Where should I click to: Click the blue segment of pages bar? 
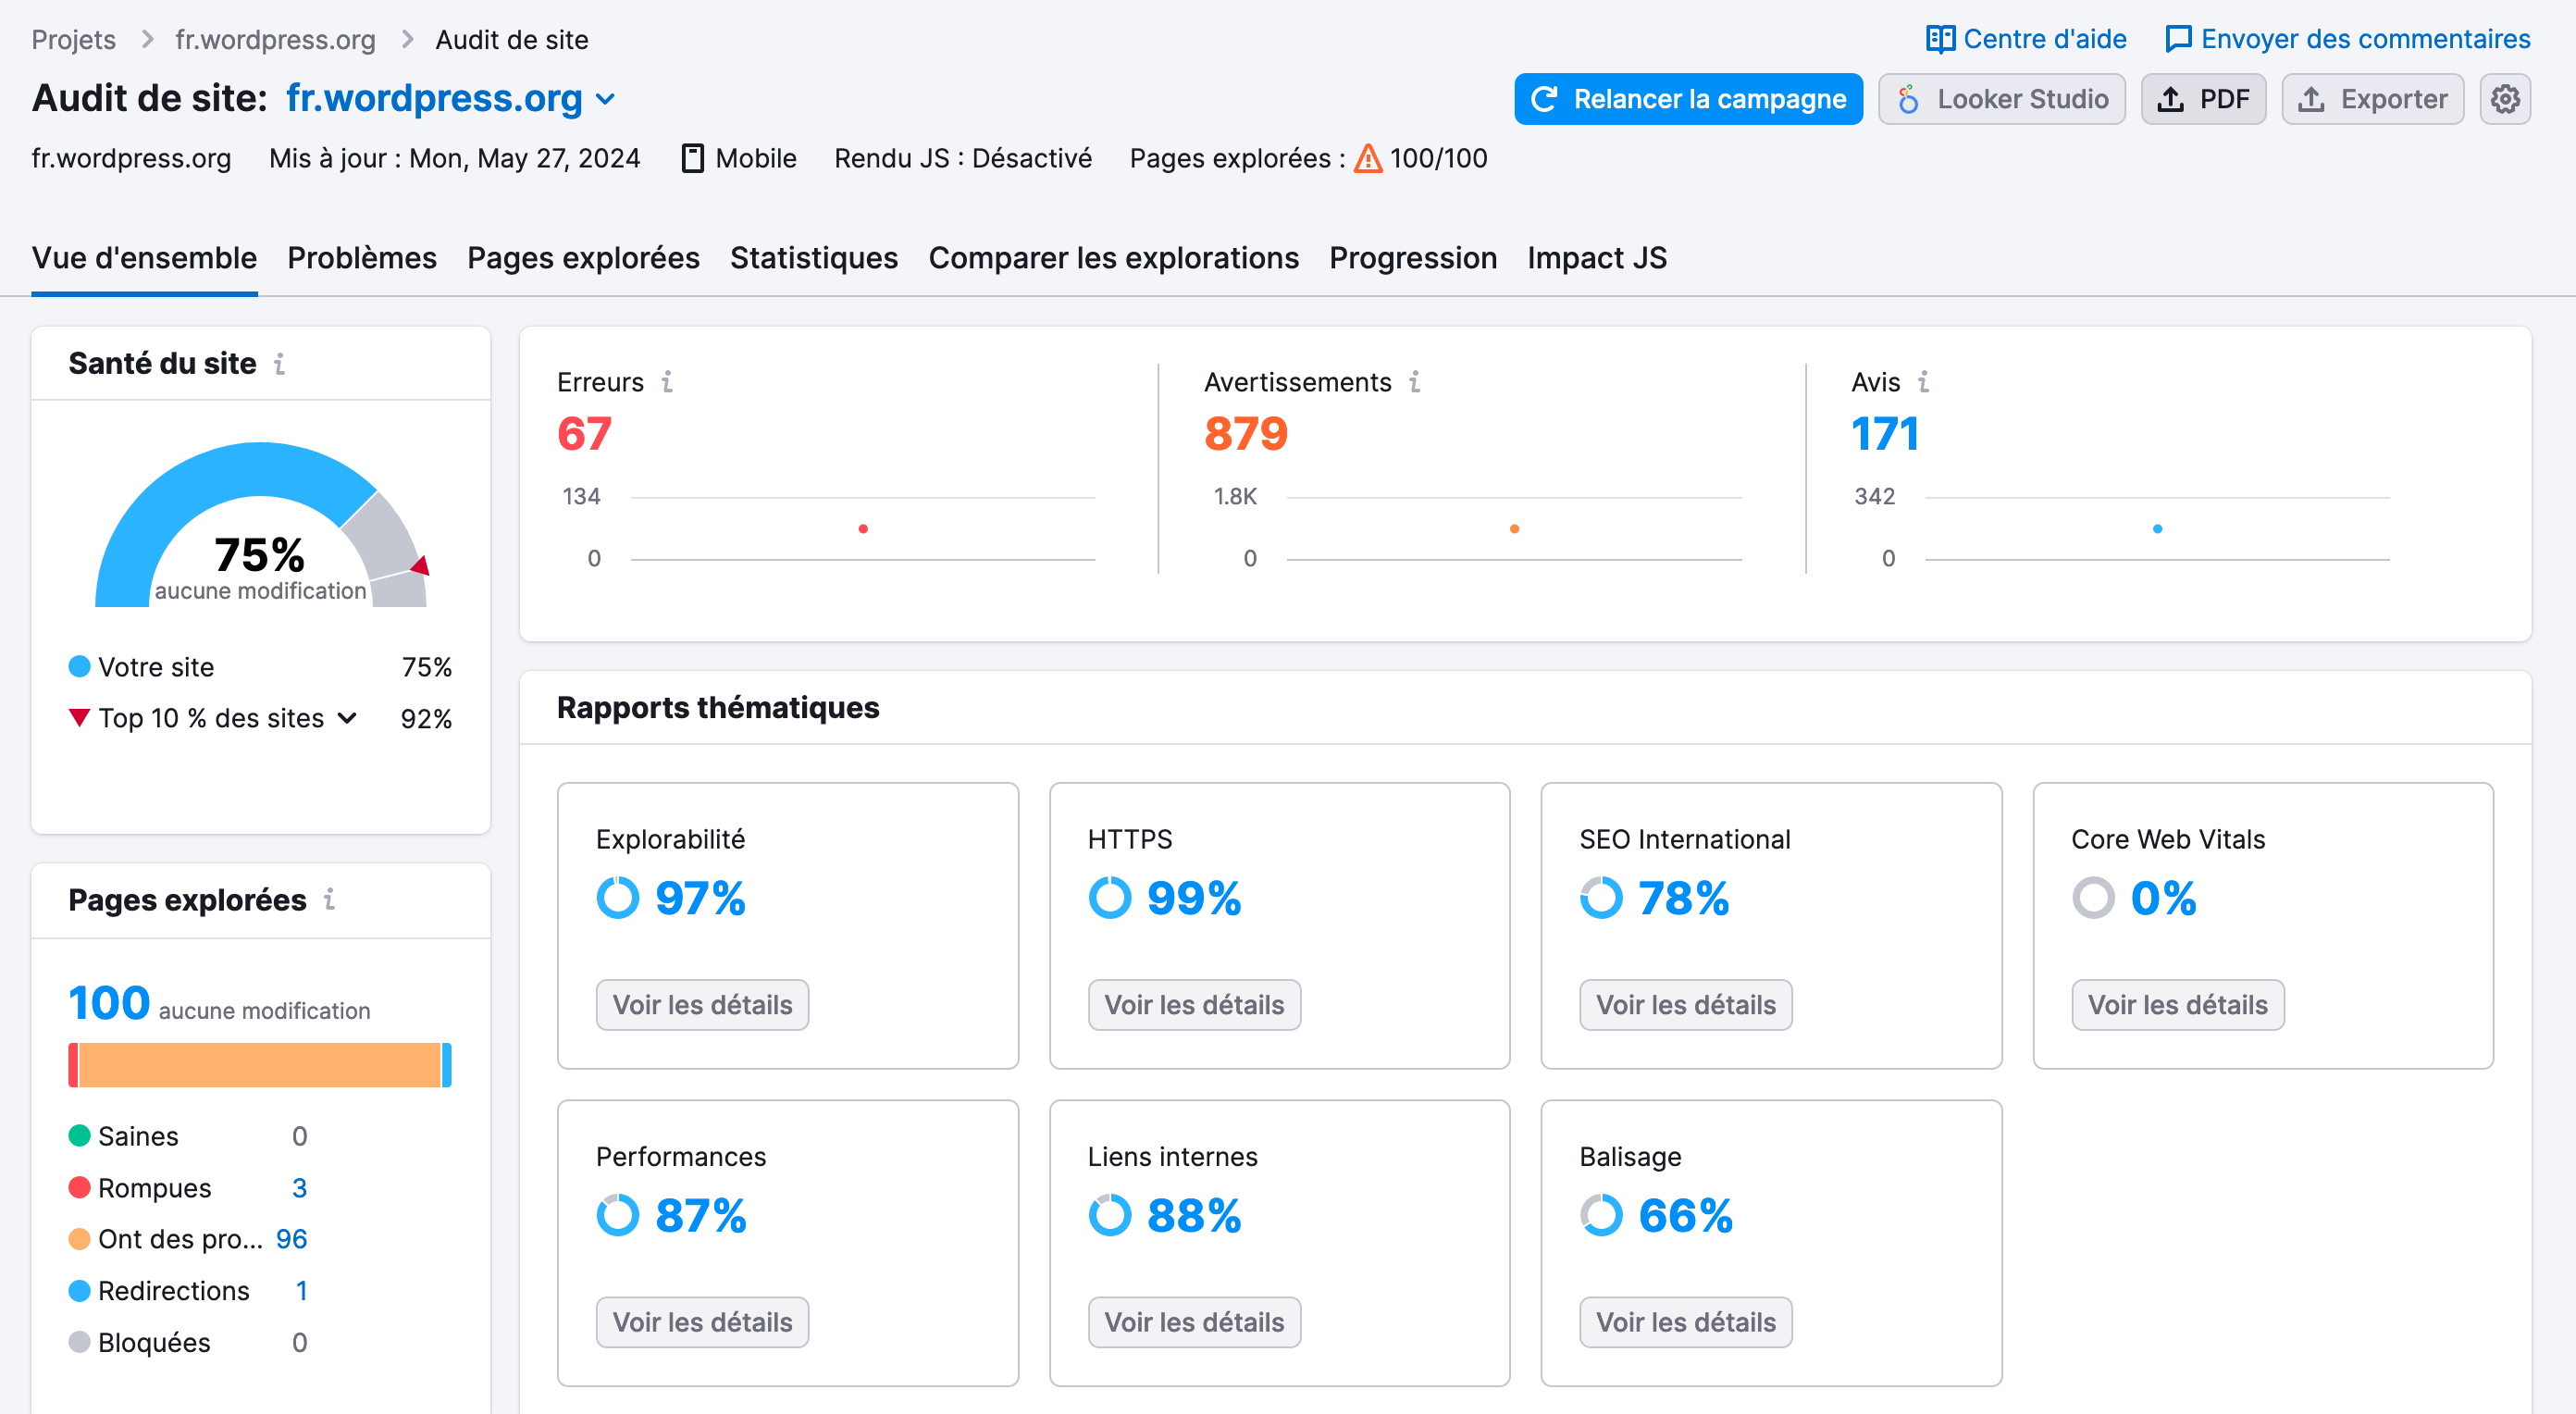447,1065
